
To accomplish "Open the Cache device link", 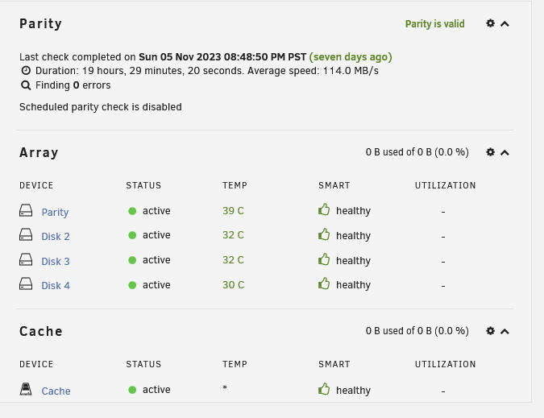I will point(56,391).
